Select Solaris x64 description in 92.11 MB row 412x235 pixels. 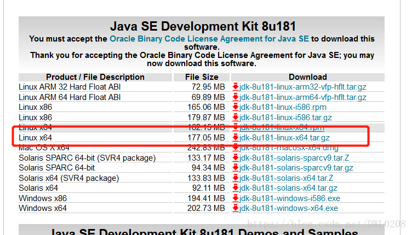coord(38,188)
